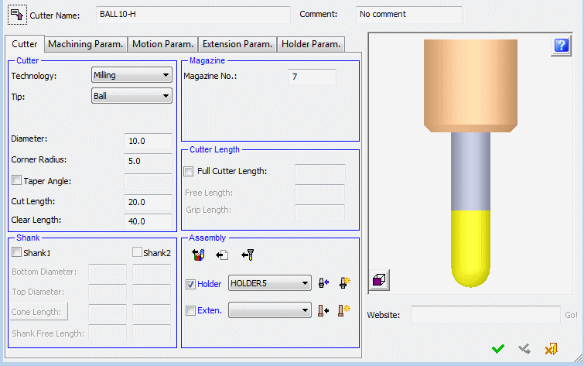
Task: Click the blue help question mark icon
Action: coord(562,46)
